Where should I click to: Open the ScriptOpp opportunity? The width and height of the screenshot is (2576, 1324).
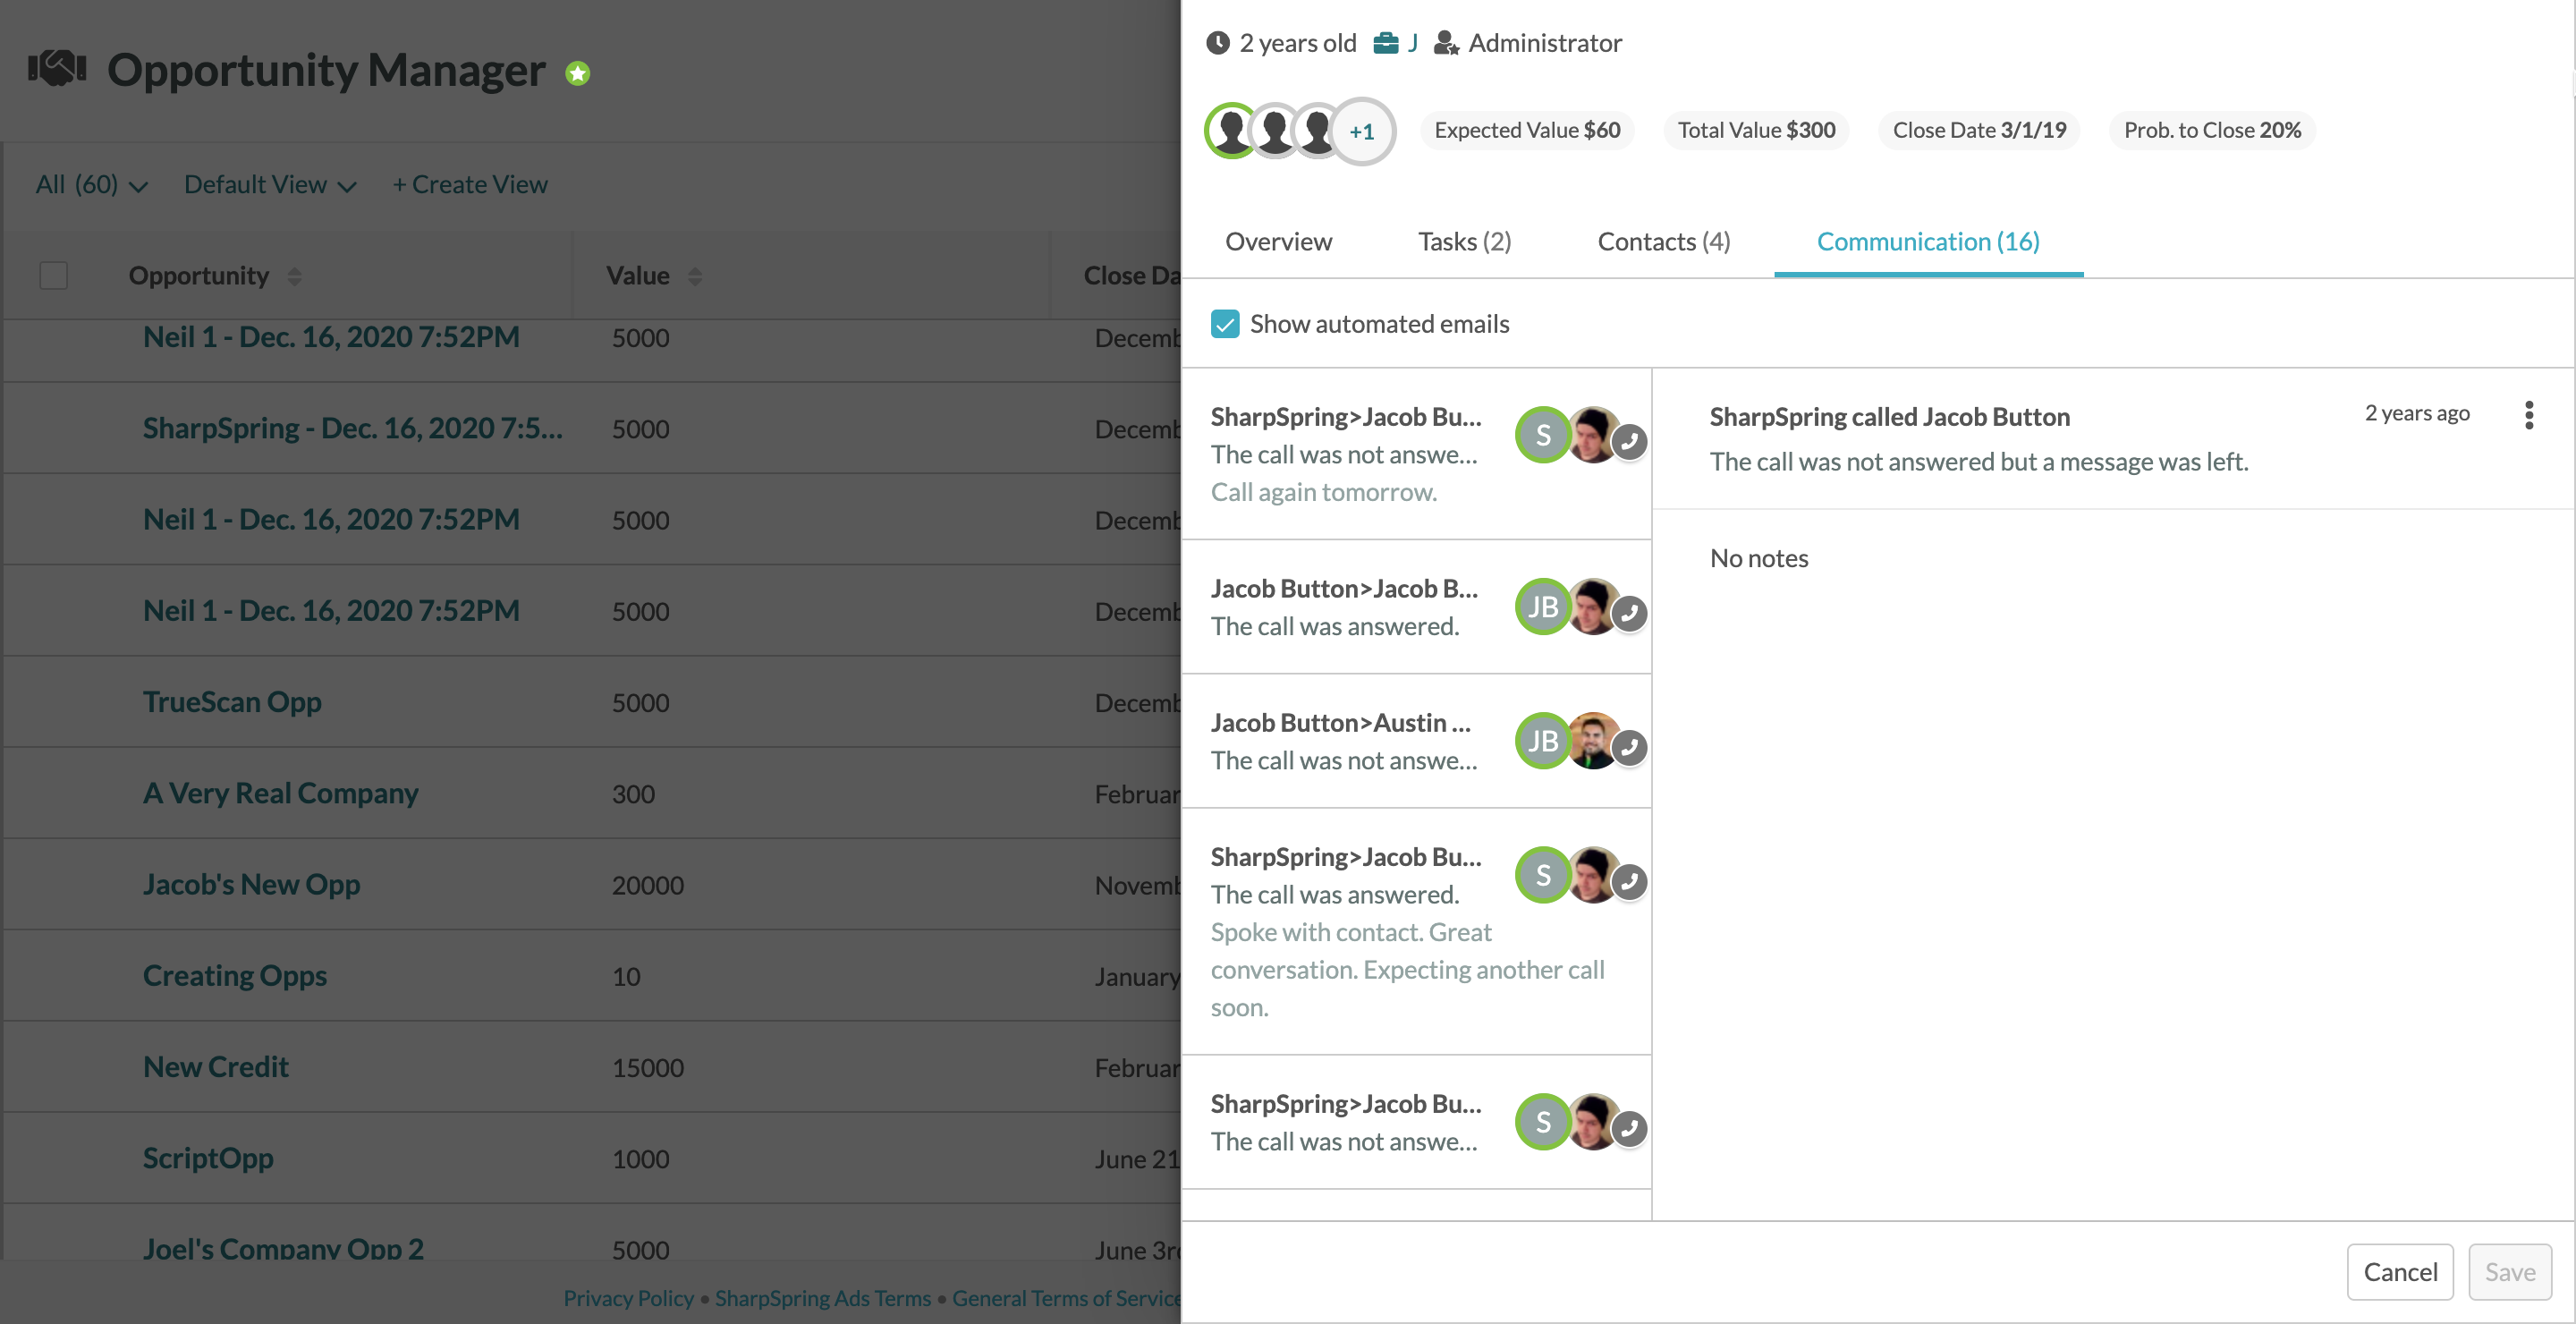[x=208, y=1158]
